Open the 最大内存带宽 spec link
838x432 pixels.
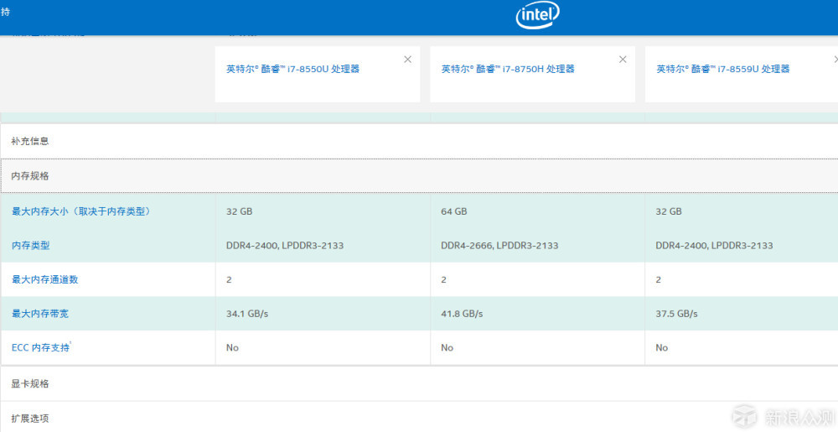coord(40,314)
